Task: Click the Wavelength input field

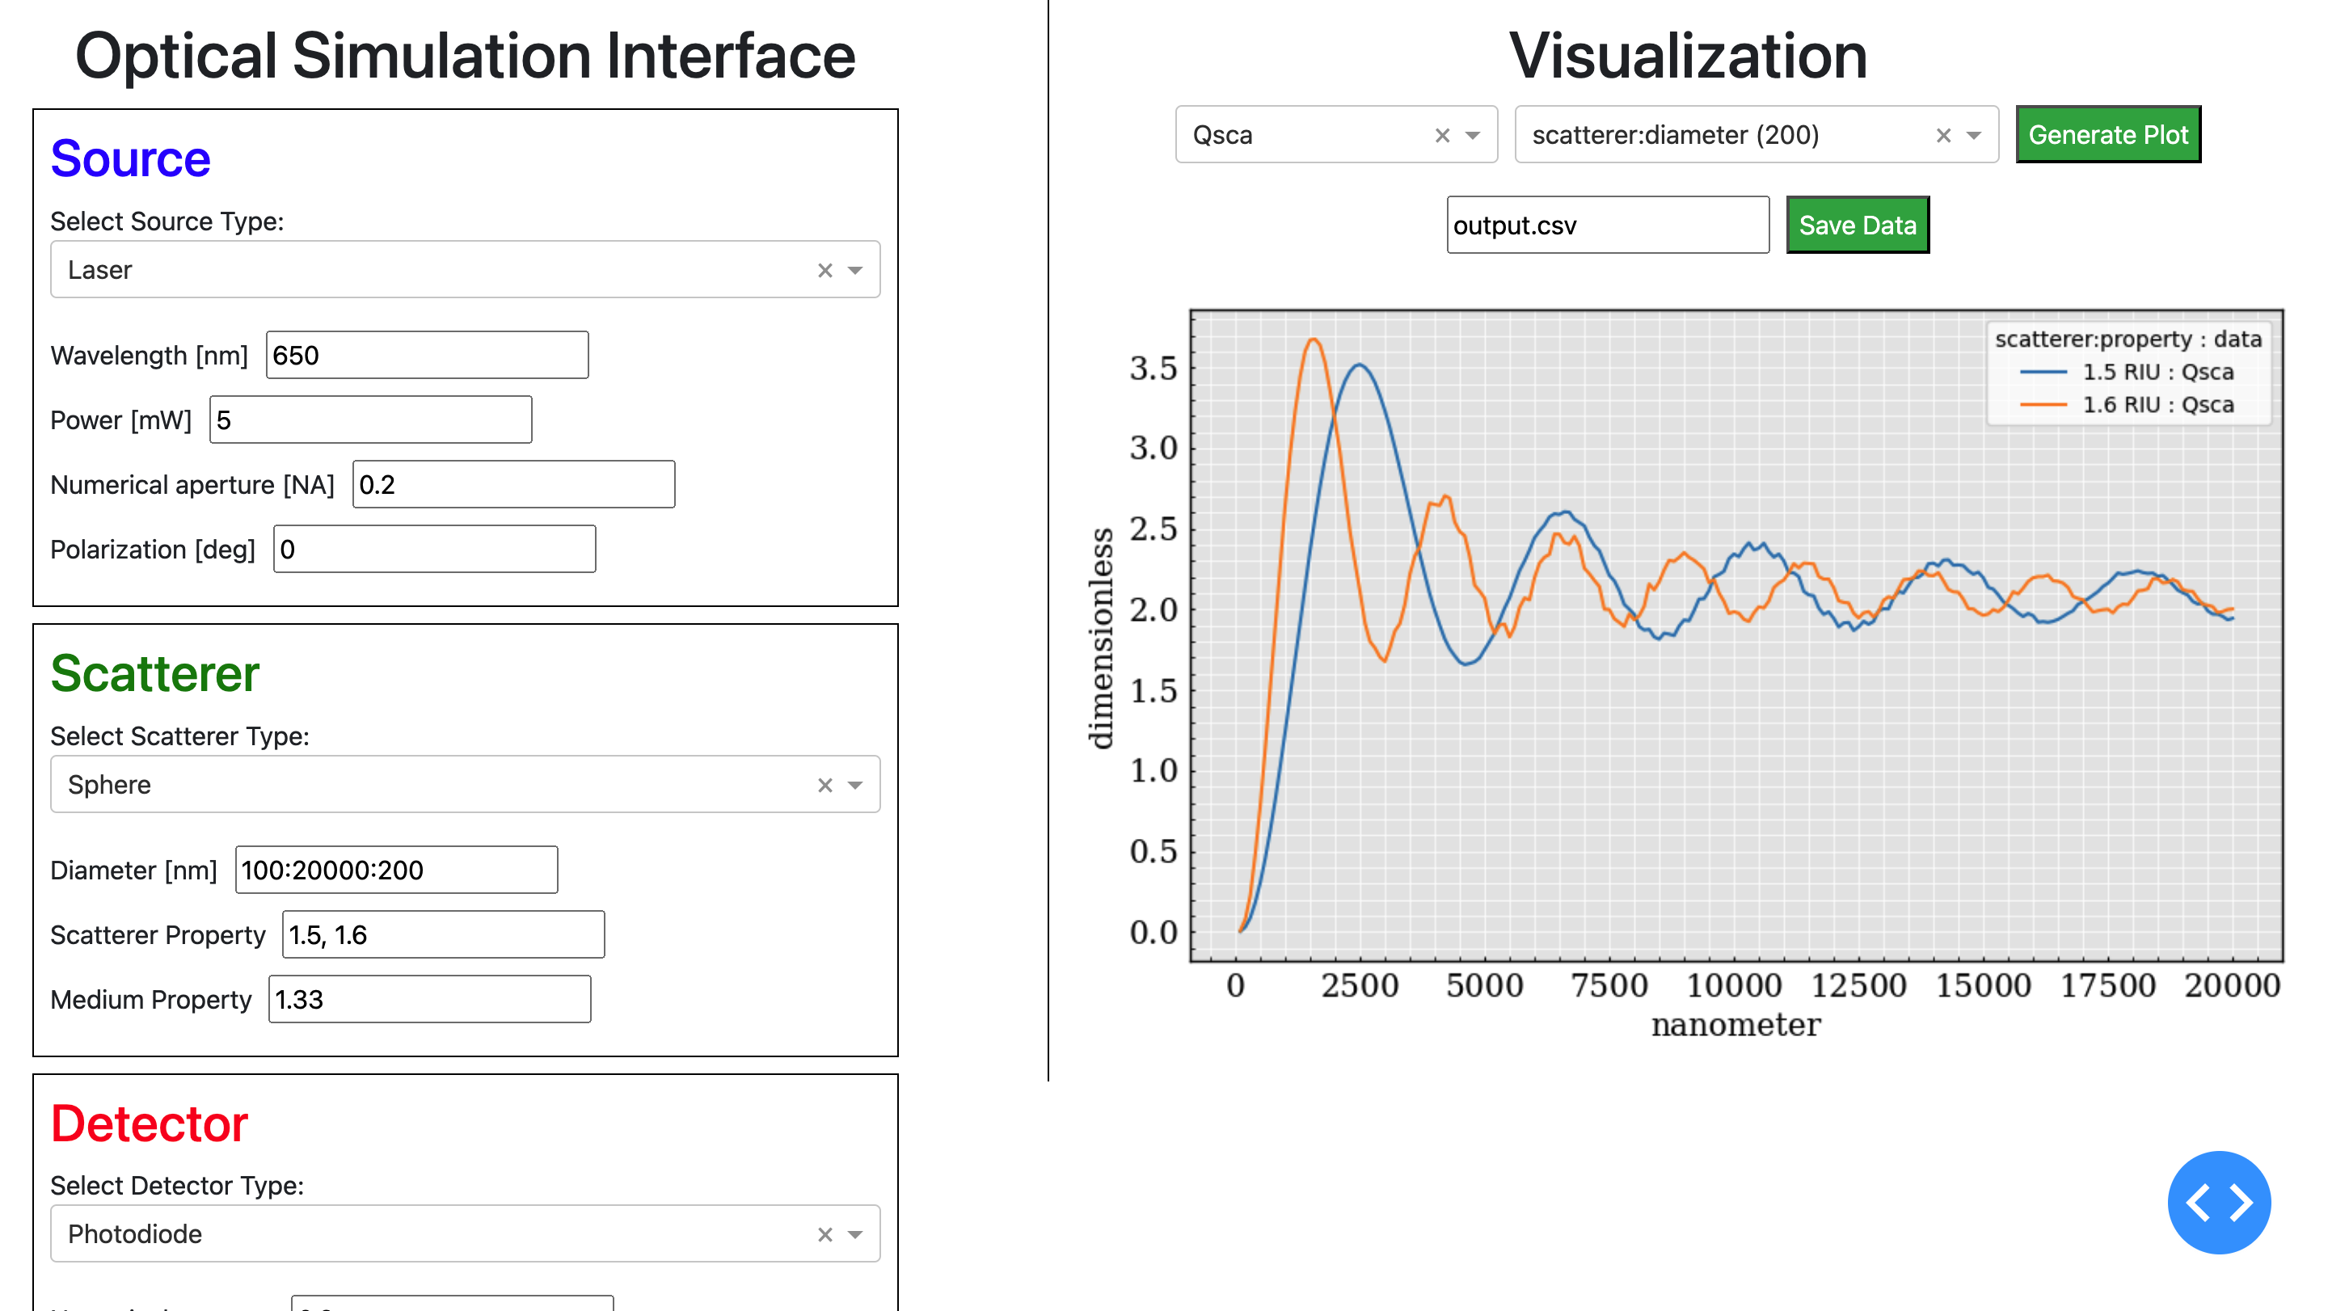Action: pos(427,355)
